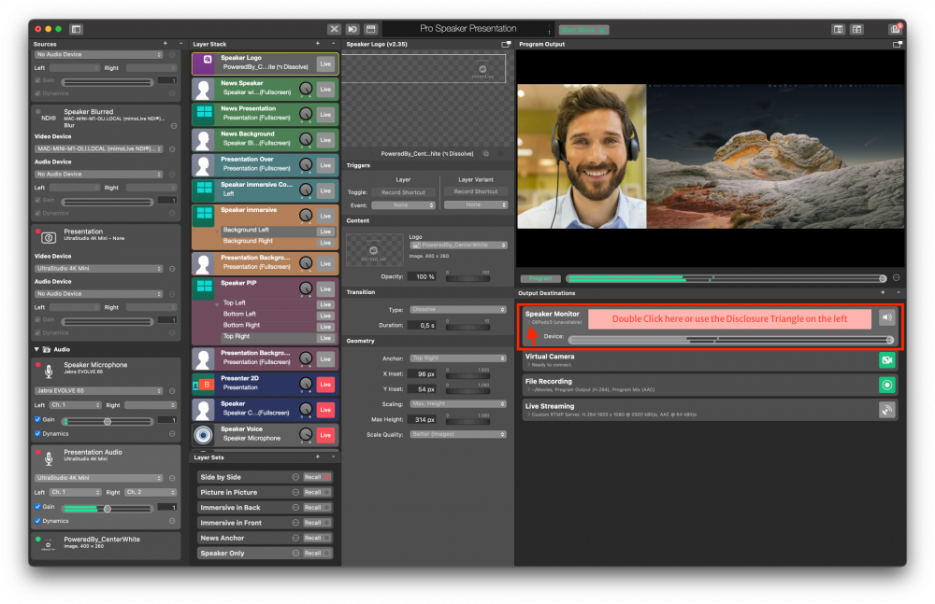Image resolution: width=935 pixels, height=604 pixels.
Task: Select the Presentation Over layer
Action: (x=265, y=165)
